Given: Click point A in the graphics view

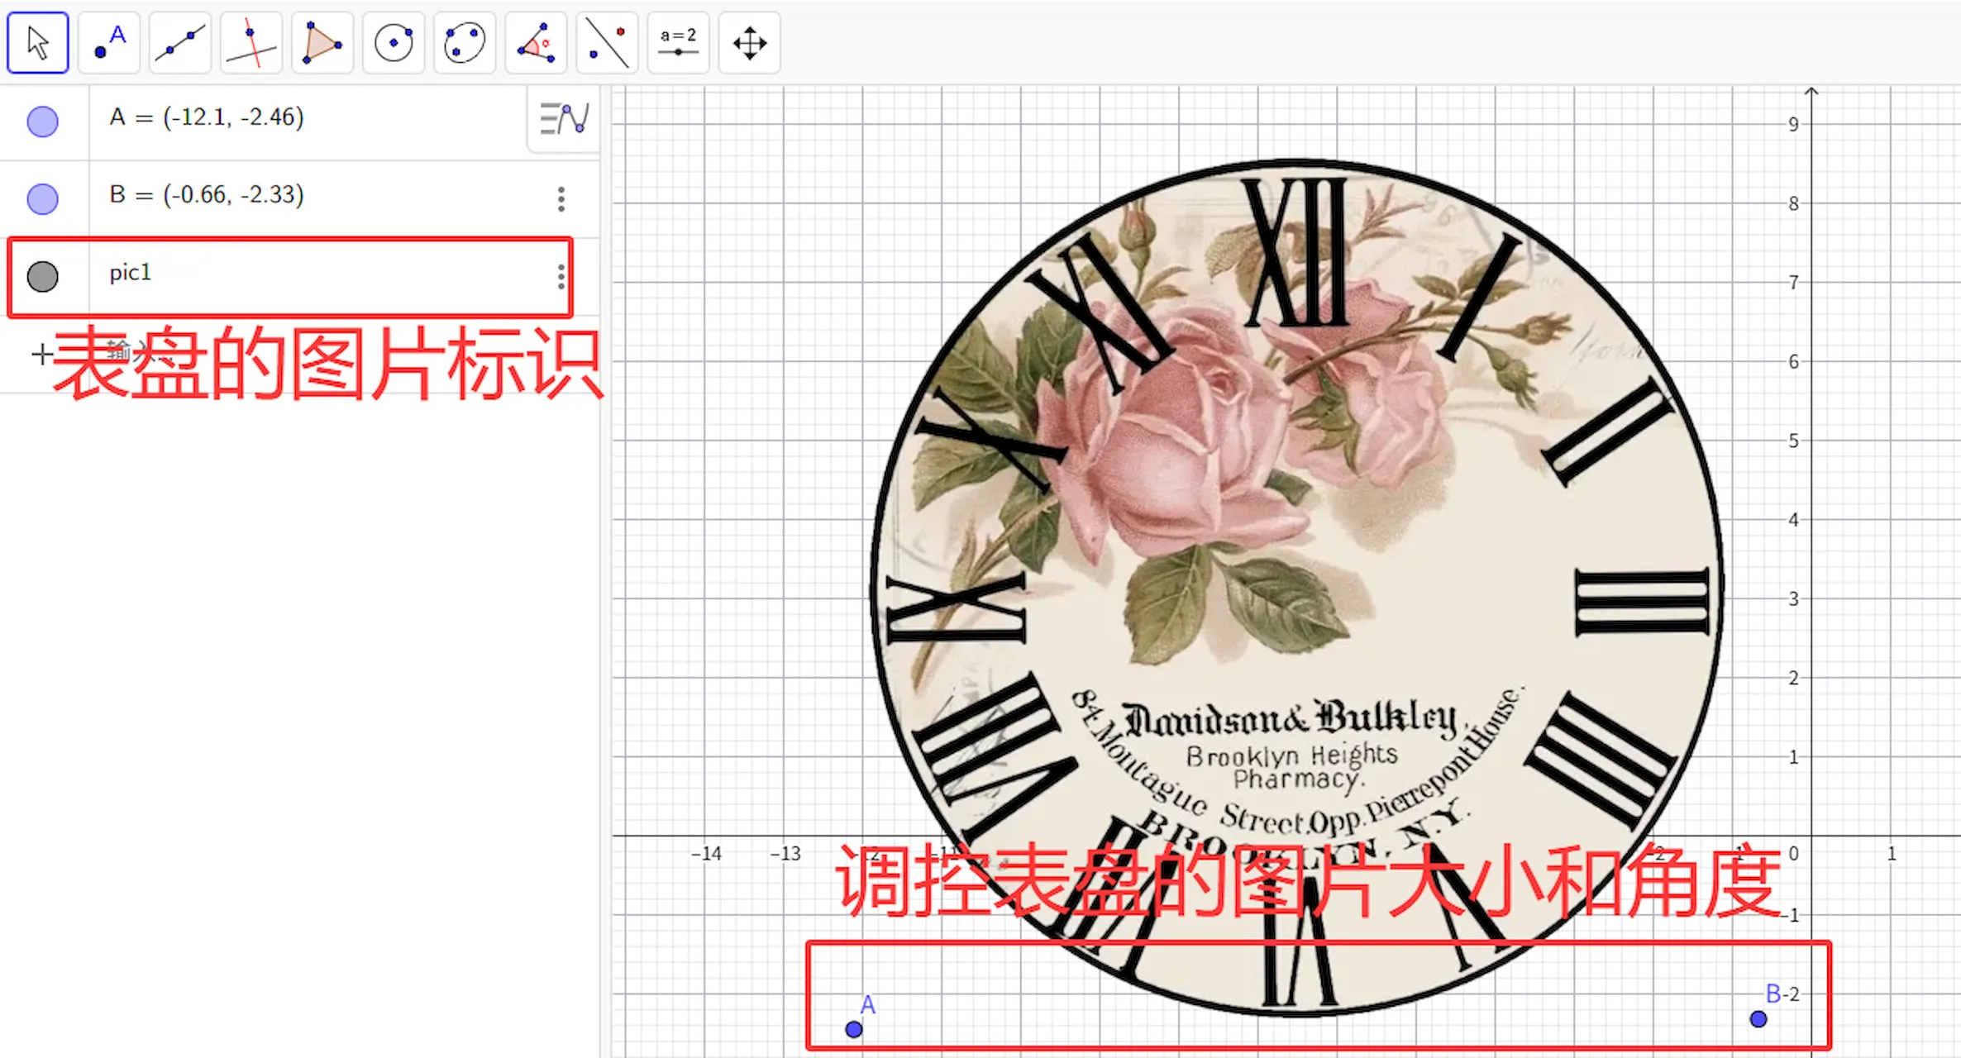Looking at the screenshot, I should coord(854,1029).
